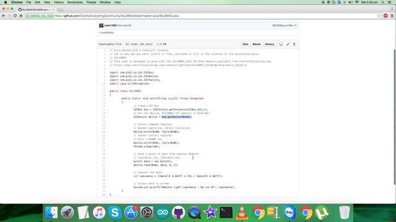Screen dimensions: 396x222
Task: Open the Help menu
Action: click(x=118, y=2)
